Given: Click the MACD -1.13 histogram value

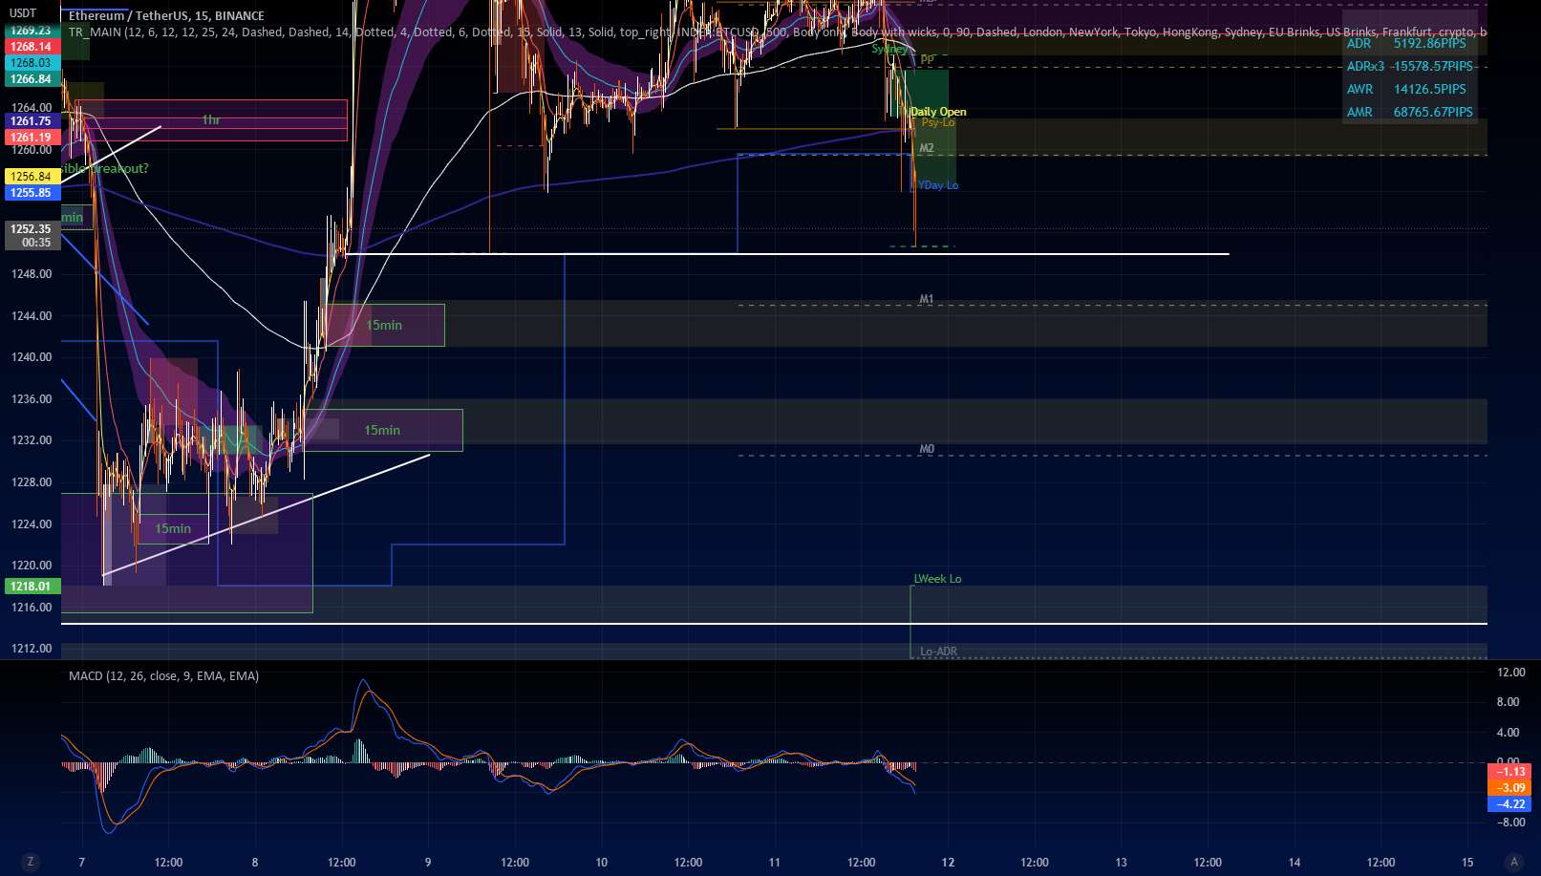Looking at the screenshot, I should tap(1509, 772).
